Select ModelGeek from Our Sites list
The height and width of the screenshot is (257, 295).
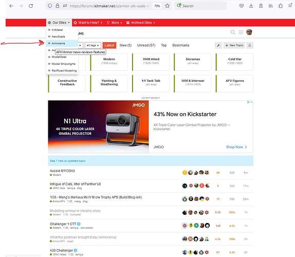click(x=59, y=57)
